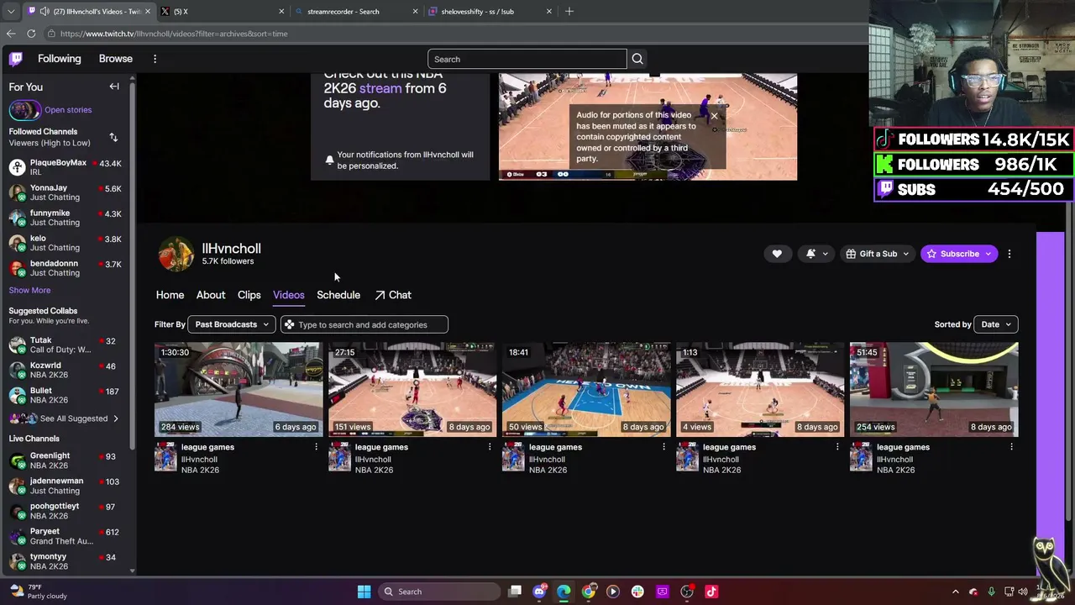Open PlaqueBoyMax's live channel
This screenshot has height=605, width=1075.
pyautogui.click(x=66, y=167)
